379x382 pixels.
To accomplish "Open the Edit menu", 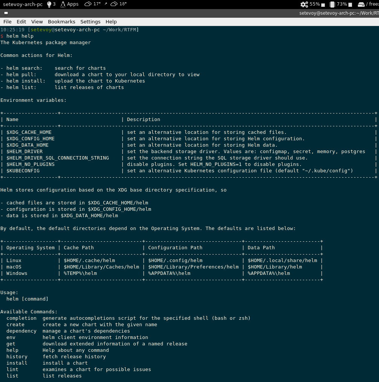I will pyautogui.click(x=21, y=21).
